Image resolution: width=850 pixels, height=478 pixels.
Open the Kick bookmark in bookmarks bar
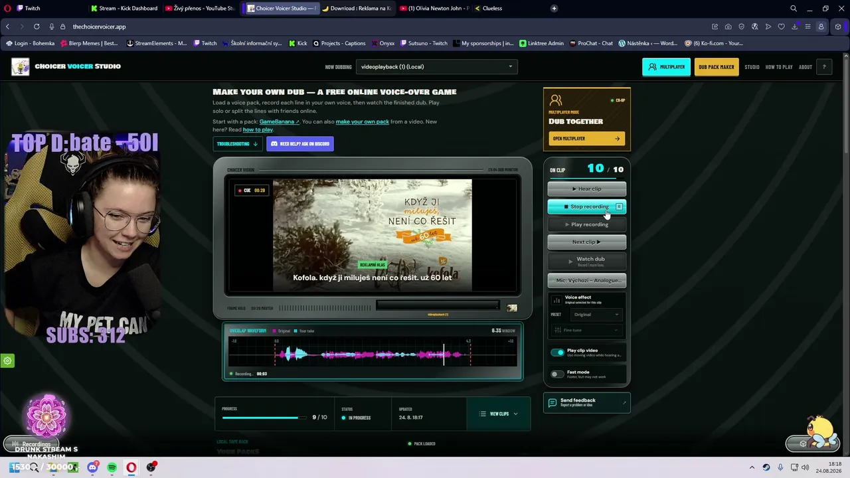coord(297,43)
